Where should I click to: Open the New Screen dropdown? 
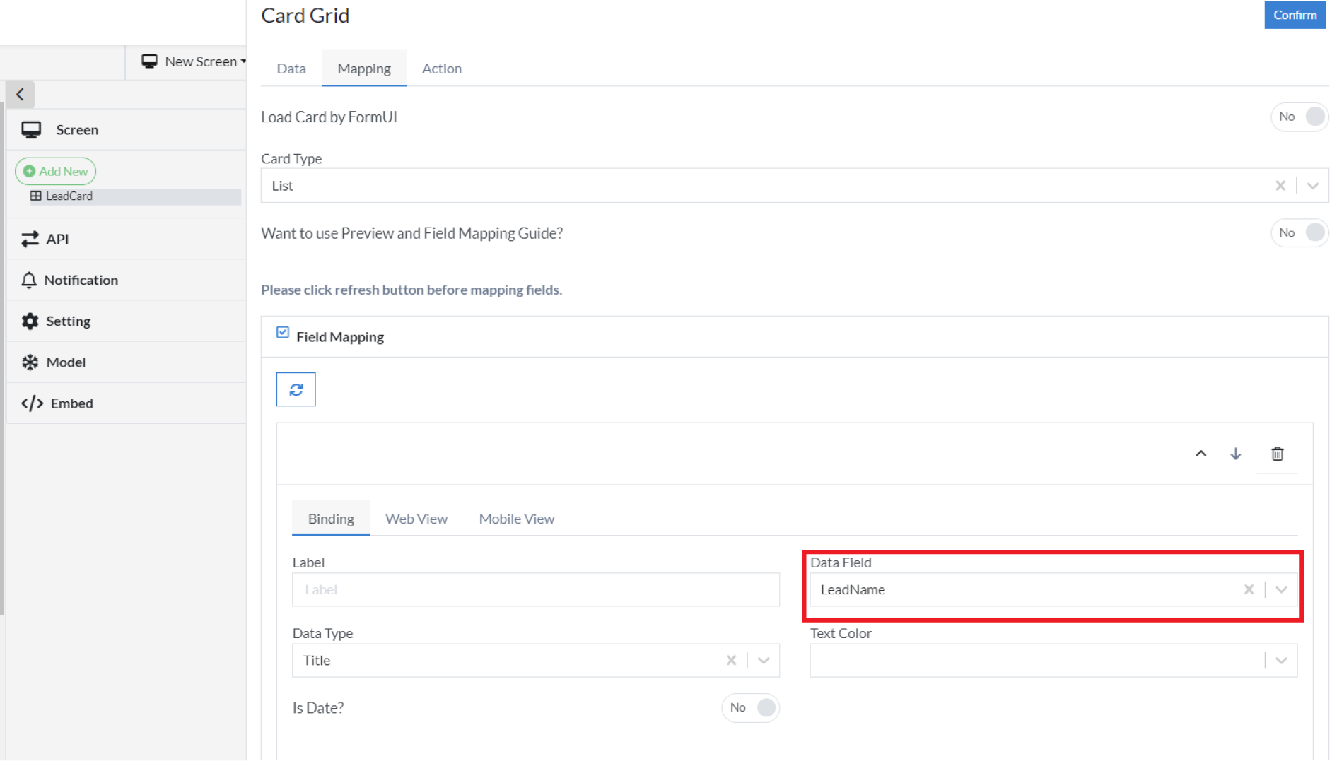click(x=194, y=61)
